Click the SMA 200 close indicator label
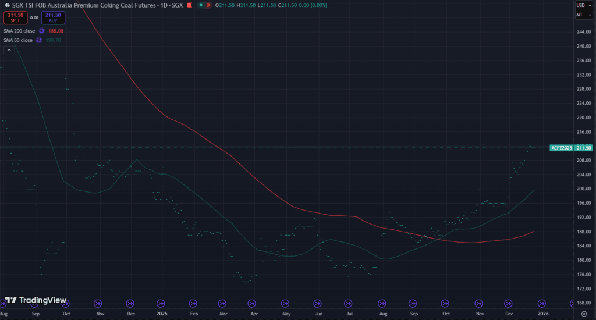The height and width of the screenshot is (320, 596). (19, 30)
